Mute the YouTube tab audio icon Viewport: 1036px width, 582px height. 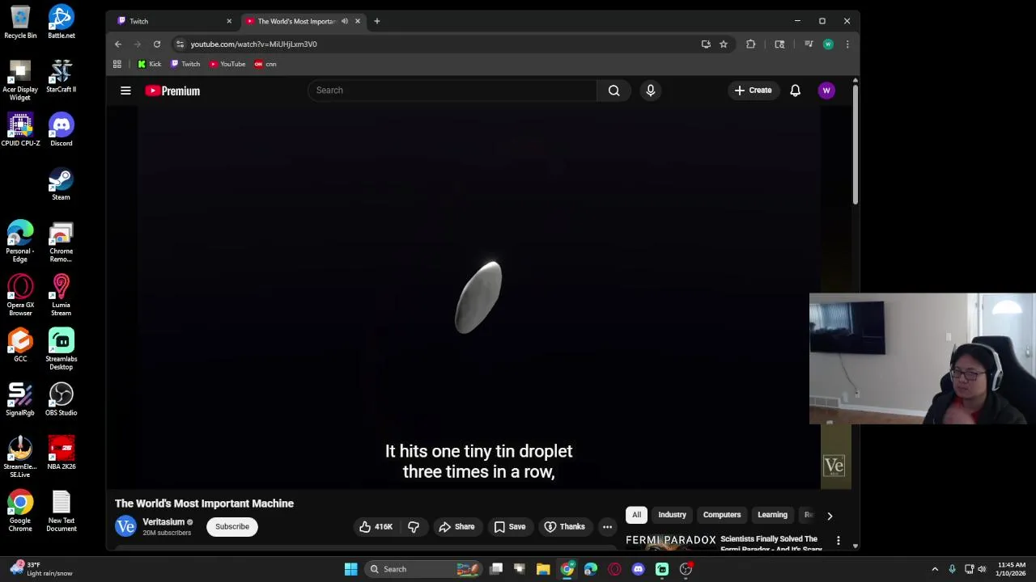(345, 21)
